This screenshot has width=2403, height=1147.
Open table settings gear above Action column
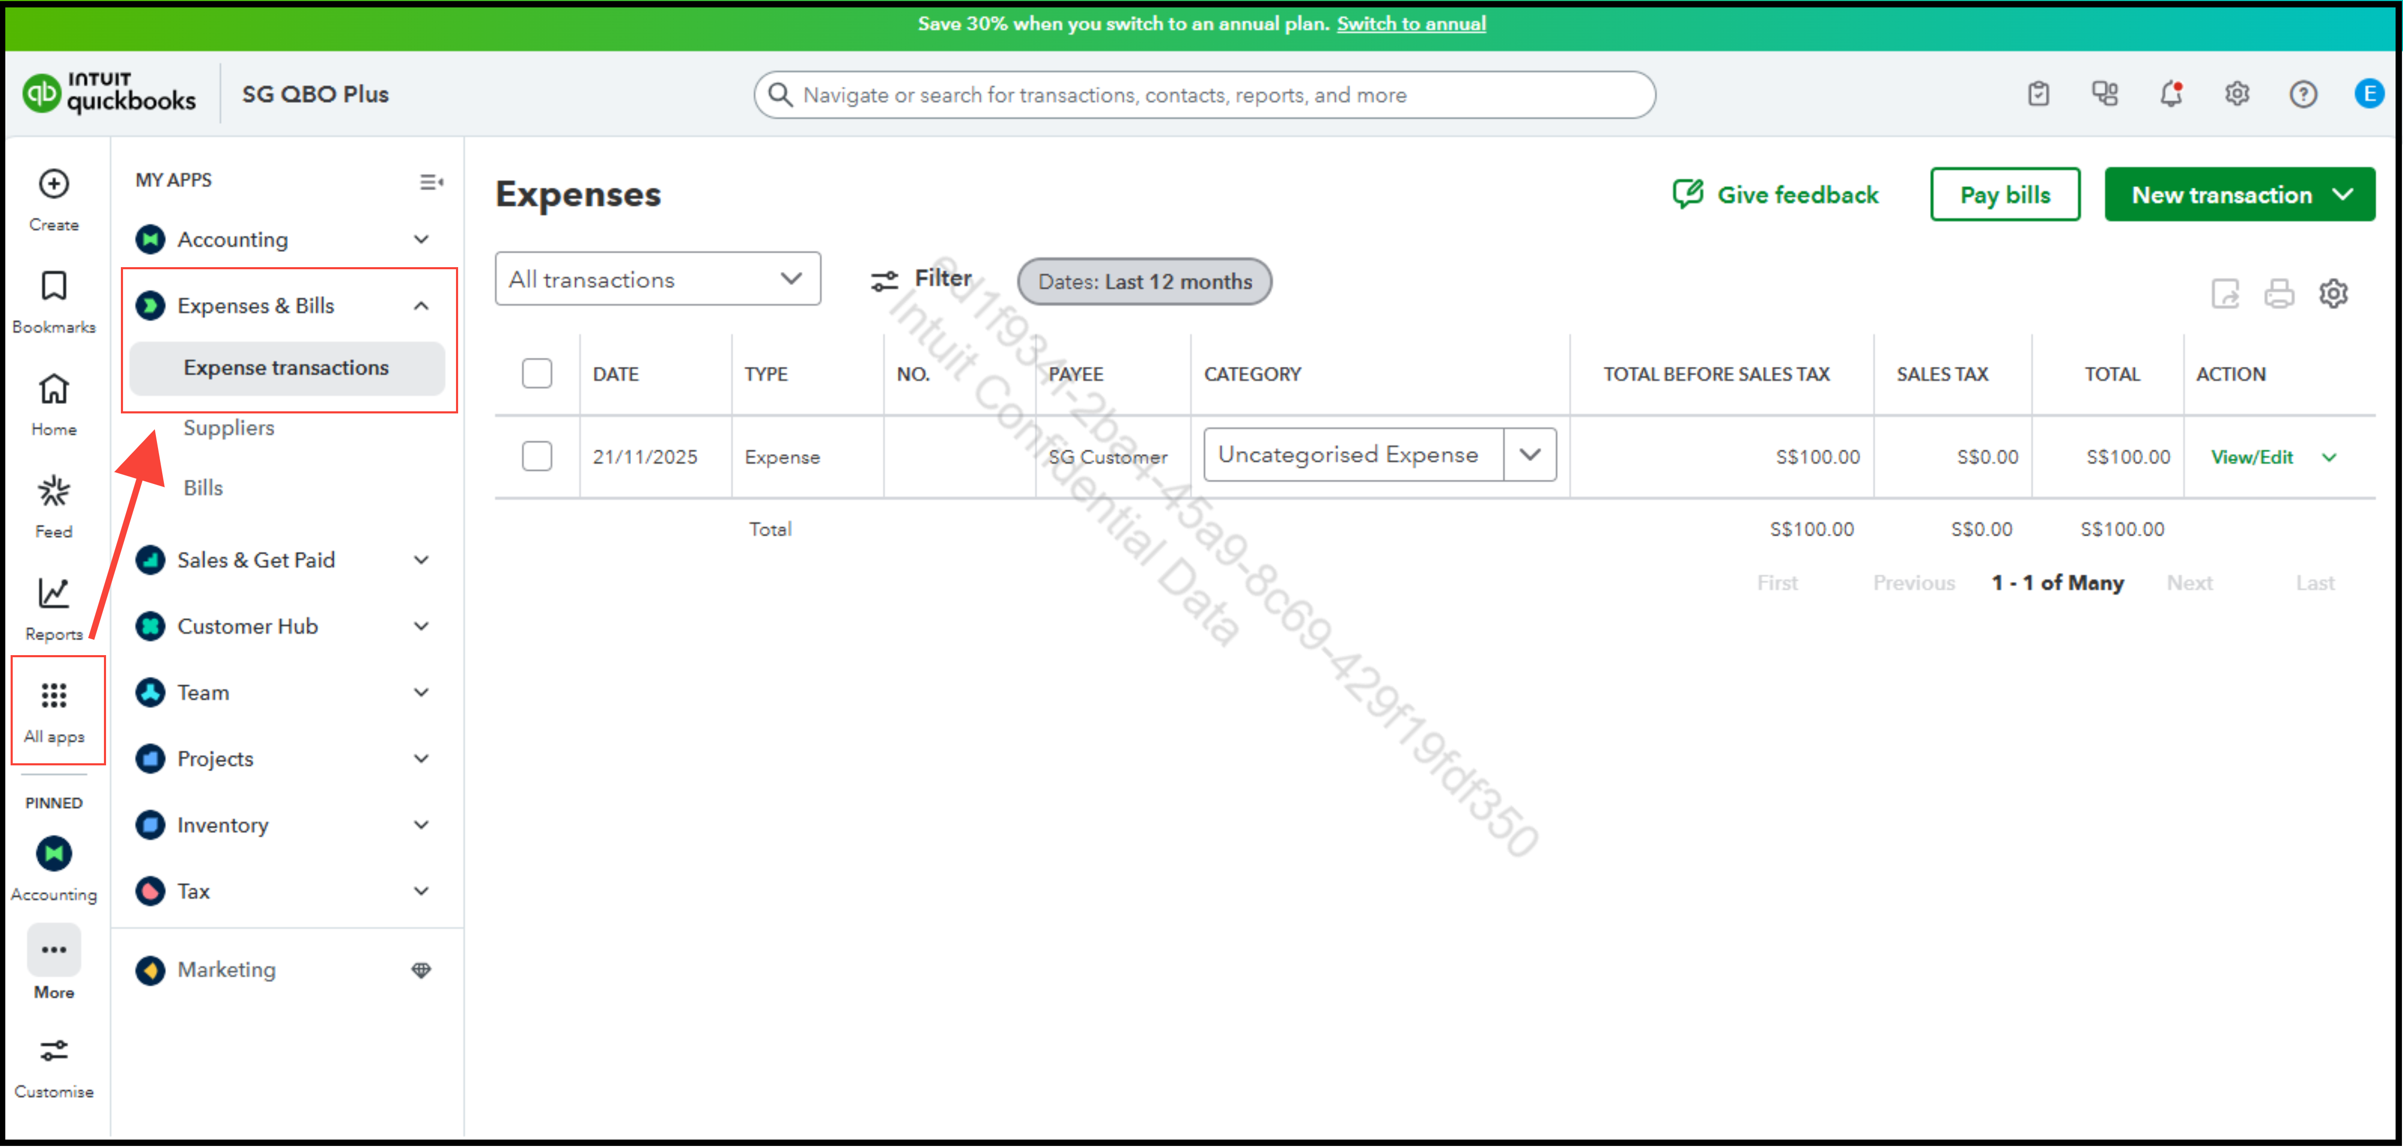click(2334, 294)
